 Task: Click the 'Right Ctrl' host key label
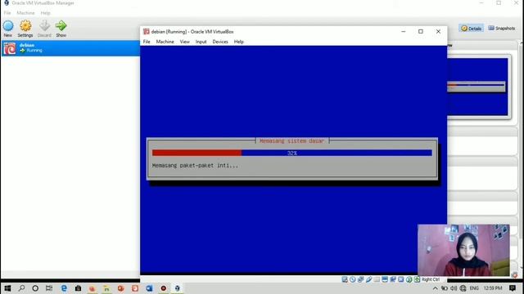(x=431, y=279)
